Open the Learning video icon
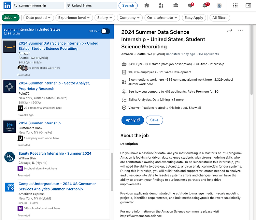The width and height of the screenshot is (256, 220). [248, 5]
